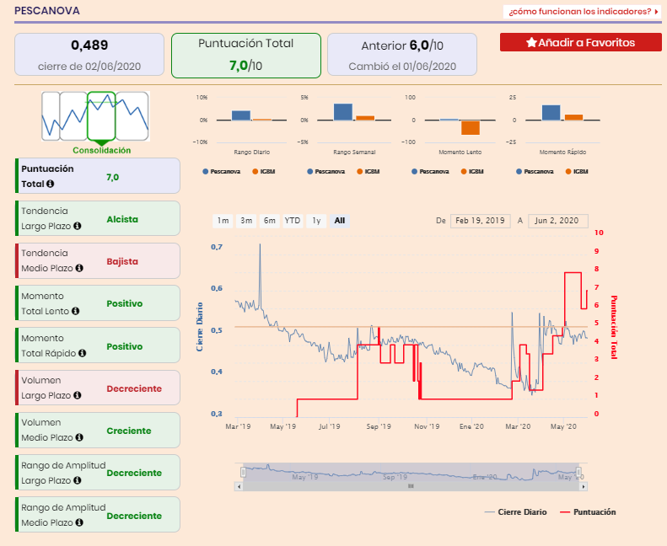Toggle IGBM series under Rango Diario
Image resolution: width=667 pixels, height=546 pixels.
click(x=263, y=172)
